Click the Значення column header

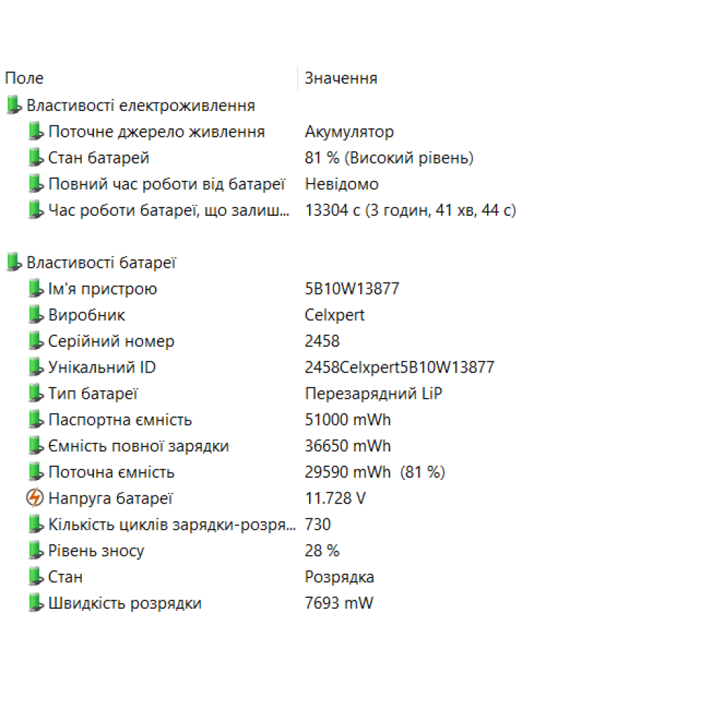pos(341,78)
